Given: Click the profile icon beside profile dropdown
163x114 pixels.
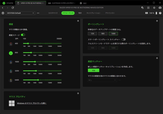Looking at the screenshot, I should pyautogui.click(x=3, y=13).
